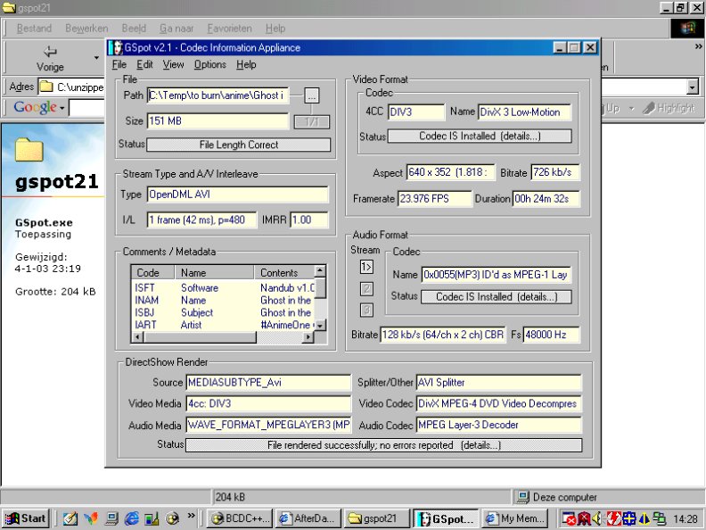Screen dimensions: 706x530
Task: Click the Contents column header in metadata list
Action: (x=284, y=273)
